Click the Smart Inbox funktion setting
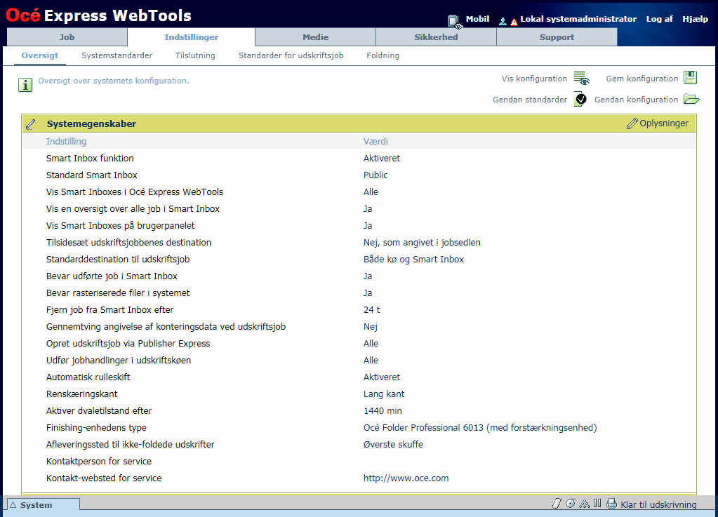 point(91,159)
